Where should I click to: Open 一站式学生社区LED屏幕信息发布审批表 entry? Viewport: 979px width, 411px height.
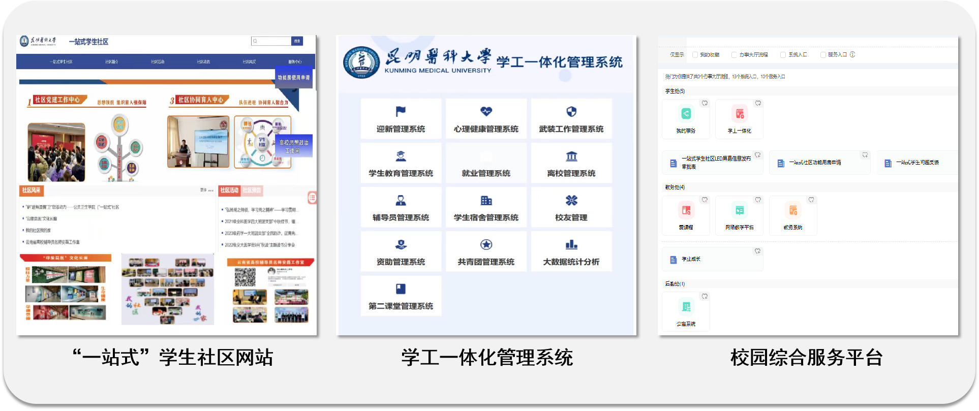click(713, 163)
